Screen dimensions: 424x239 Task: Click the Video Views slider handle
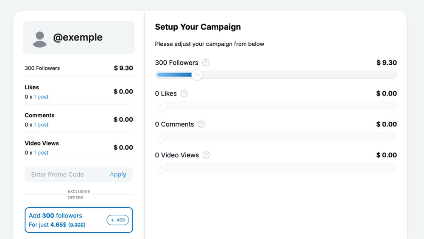160,168
